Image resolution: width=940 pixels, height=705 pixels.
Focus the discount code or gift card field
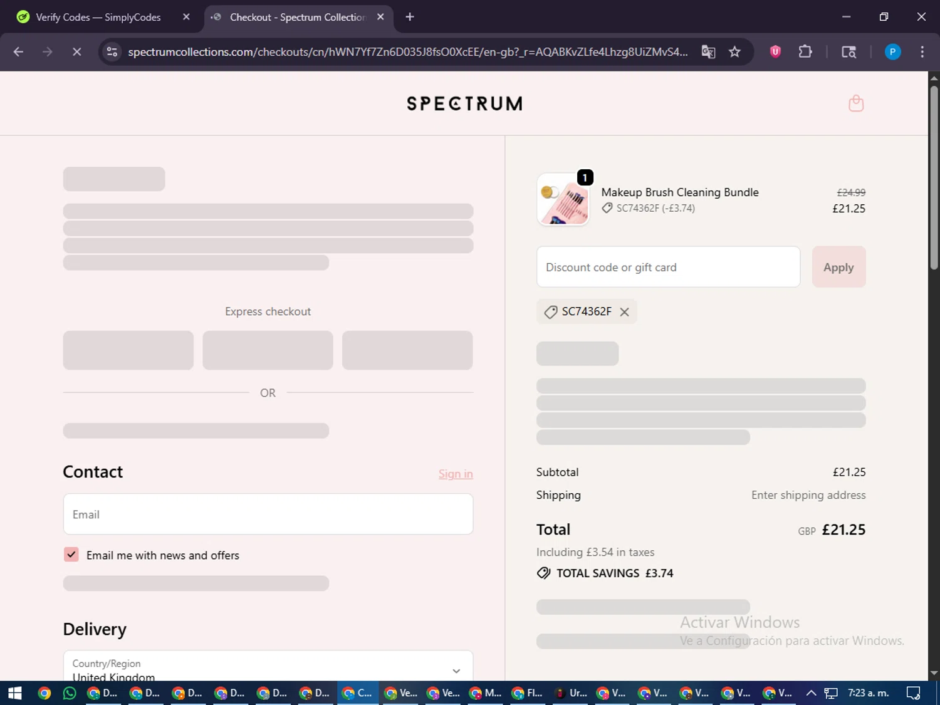point(668,267)
